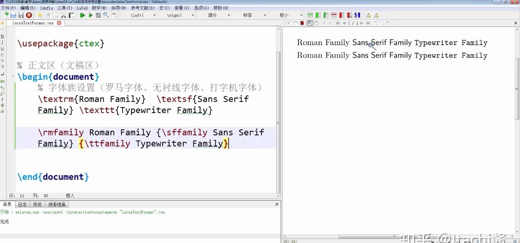Open the 文件(F) menu
Image resolution: width=520 pixels, height=243 pixels.
tap(8, 8)
